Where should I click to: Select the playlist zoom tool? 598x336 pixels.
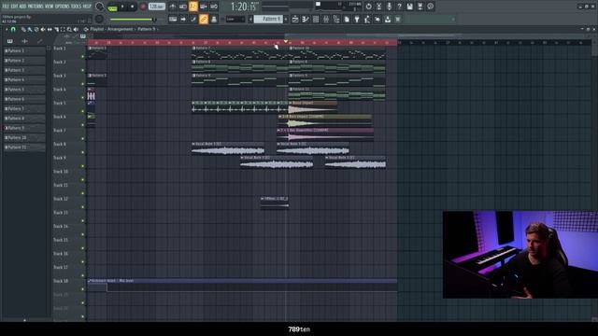[69, 29]
